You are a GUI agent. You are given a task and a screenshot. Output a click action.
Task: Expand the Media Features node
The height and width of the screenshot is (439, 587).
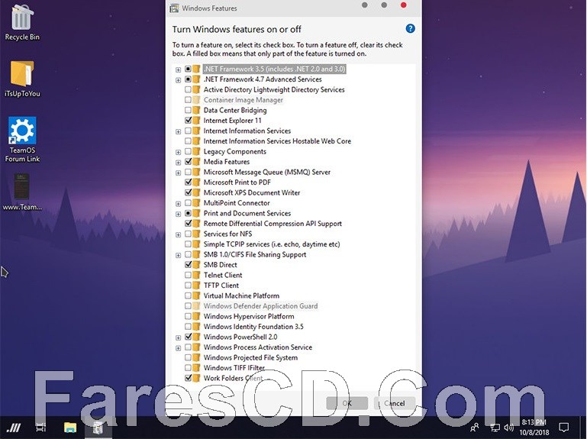click(x=178, y=162)
